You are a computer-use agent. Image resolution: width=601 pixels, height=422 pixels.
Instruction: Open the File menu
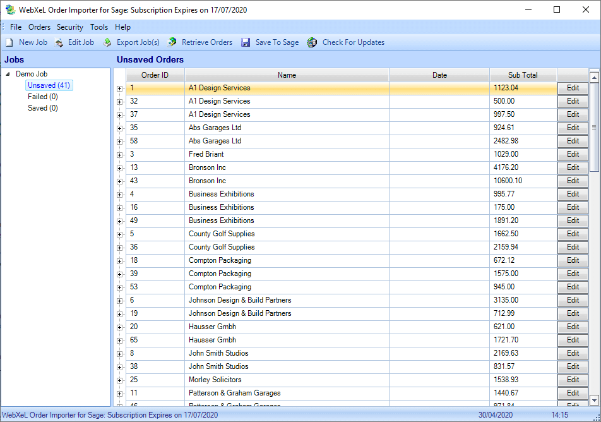pos(16,27)
